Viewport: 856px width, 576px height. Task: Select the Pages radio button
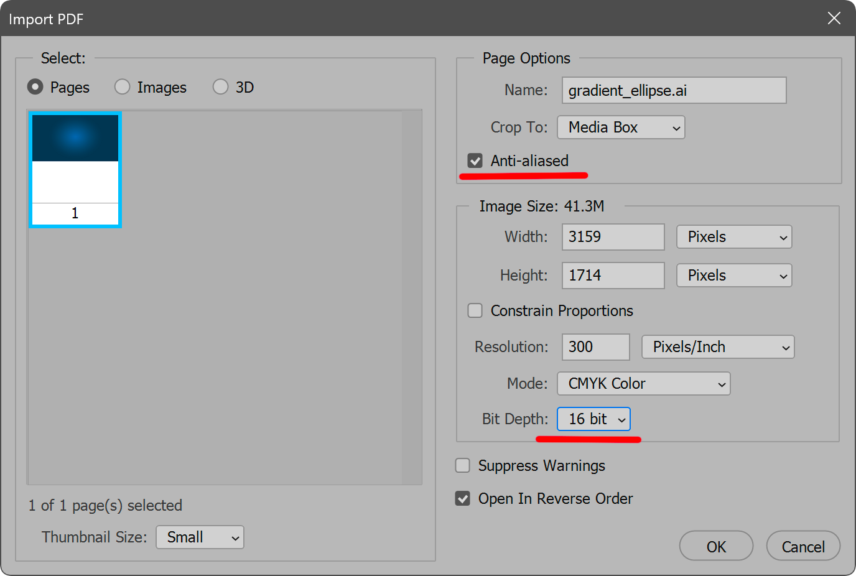[35, 87]
